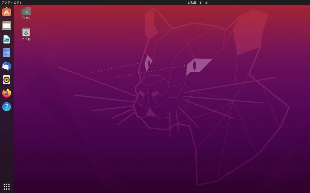This screenshot has width=310, height=193.
Task: Launch the To Do checklist app
Action: click(x=6, y=53)
